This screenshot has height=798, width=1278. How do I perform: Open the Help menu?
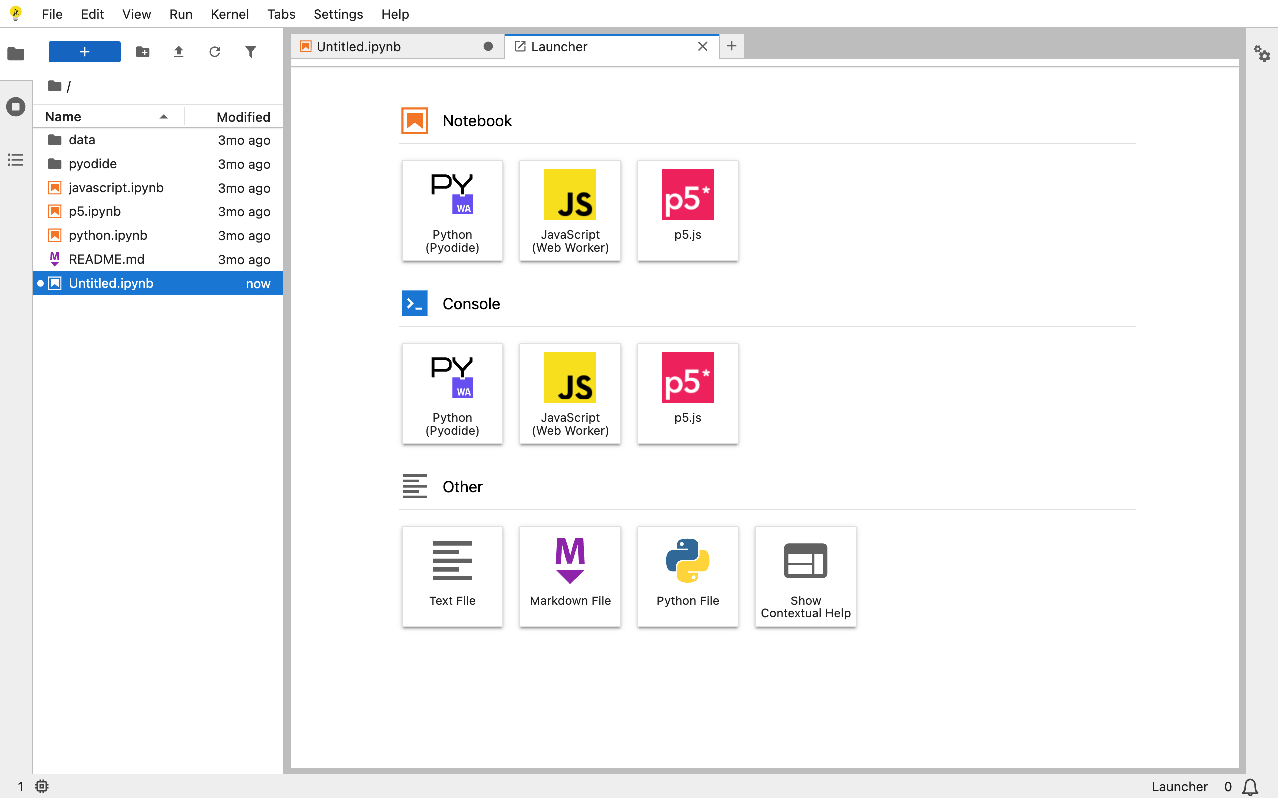(395, 14)
